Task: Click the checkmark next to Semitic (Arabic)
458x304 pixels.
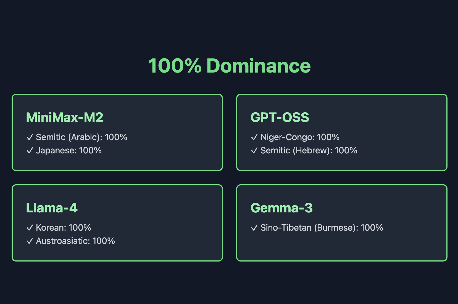Action: [30, 137]
